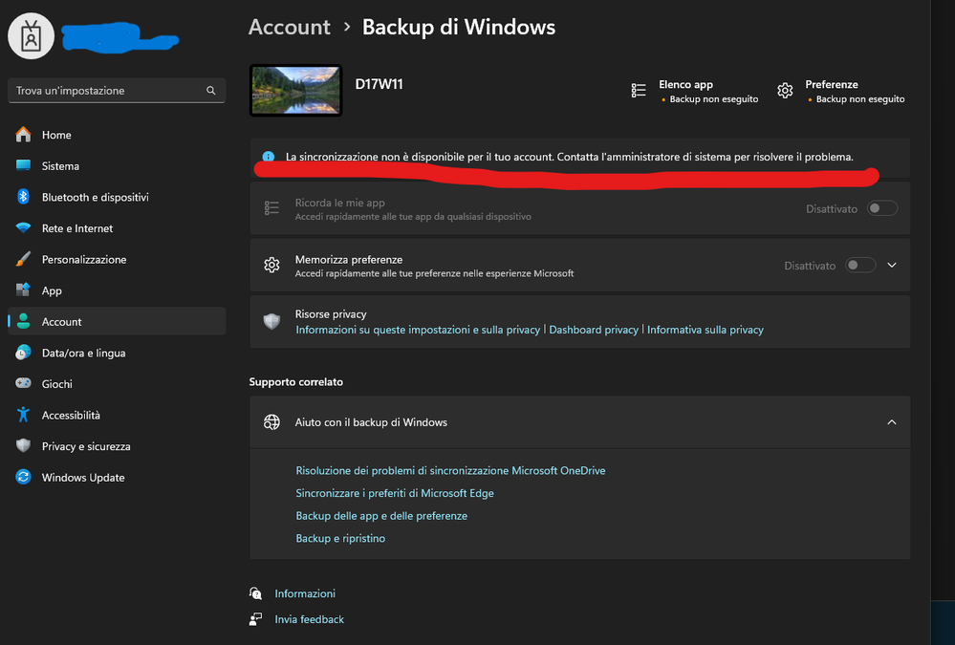955x645 pixels.
Task: Enable the Memorizza preferenze switch
Action: (860, 266)
